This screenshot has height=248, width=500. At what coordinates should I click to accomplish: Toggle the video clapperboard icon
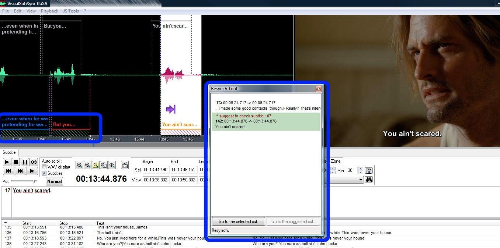point(125,165)
